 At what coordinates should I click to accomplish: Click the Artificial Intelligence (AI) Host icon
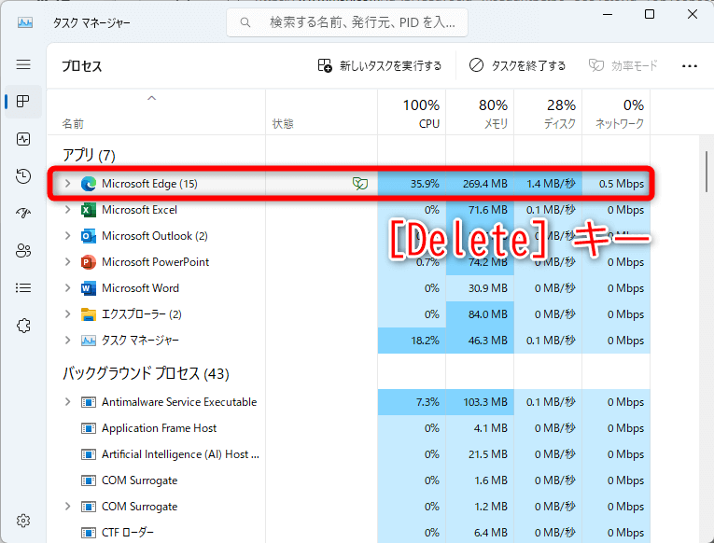[89, 454]
